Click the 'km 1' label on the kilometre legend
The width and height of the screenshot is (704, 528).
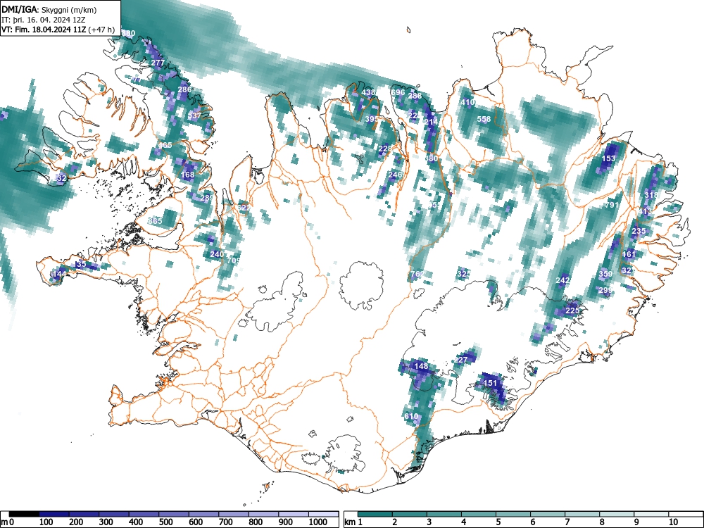point(353,522)
